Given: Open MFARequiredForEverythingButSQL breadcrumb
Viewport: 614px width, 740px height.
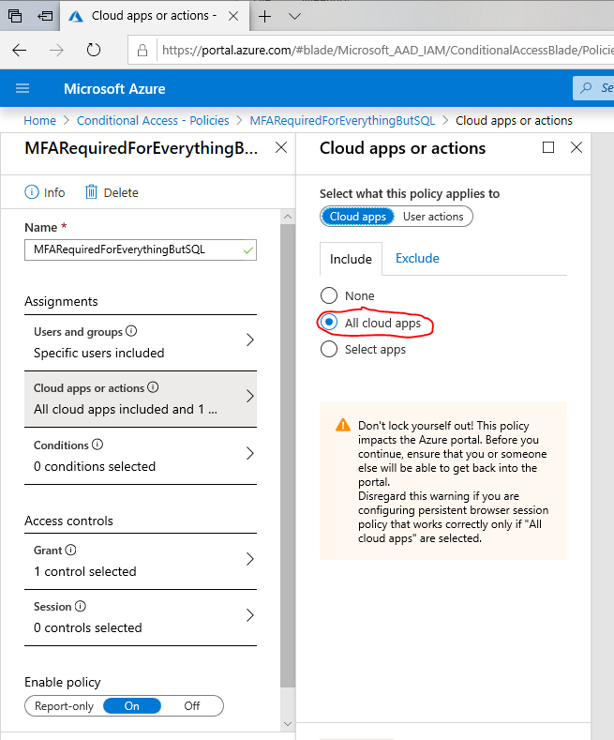Looking at the screenshot, I should [x=342, y=120].
